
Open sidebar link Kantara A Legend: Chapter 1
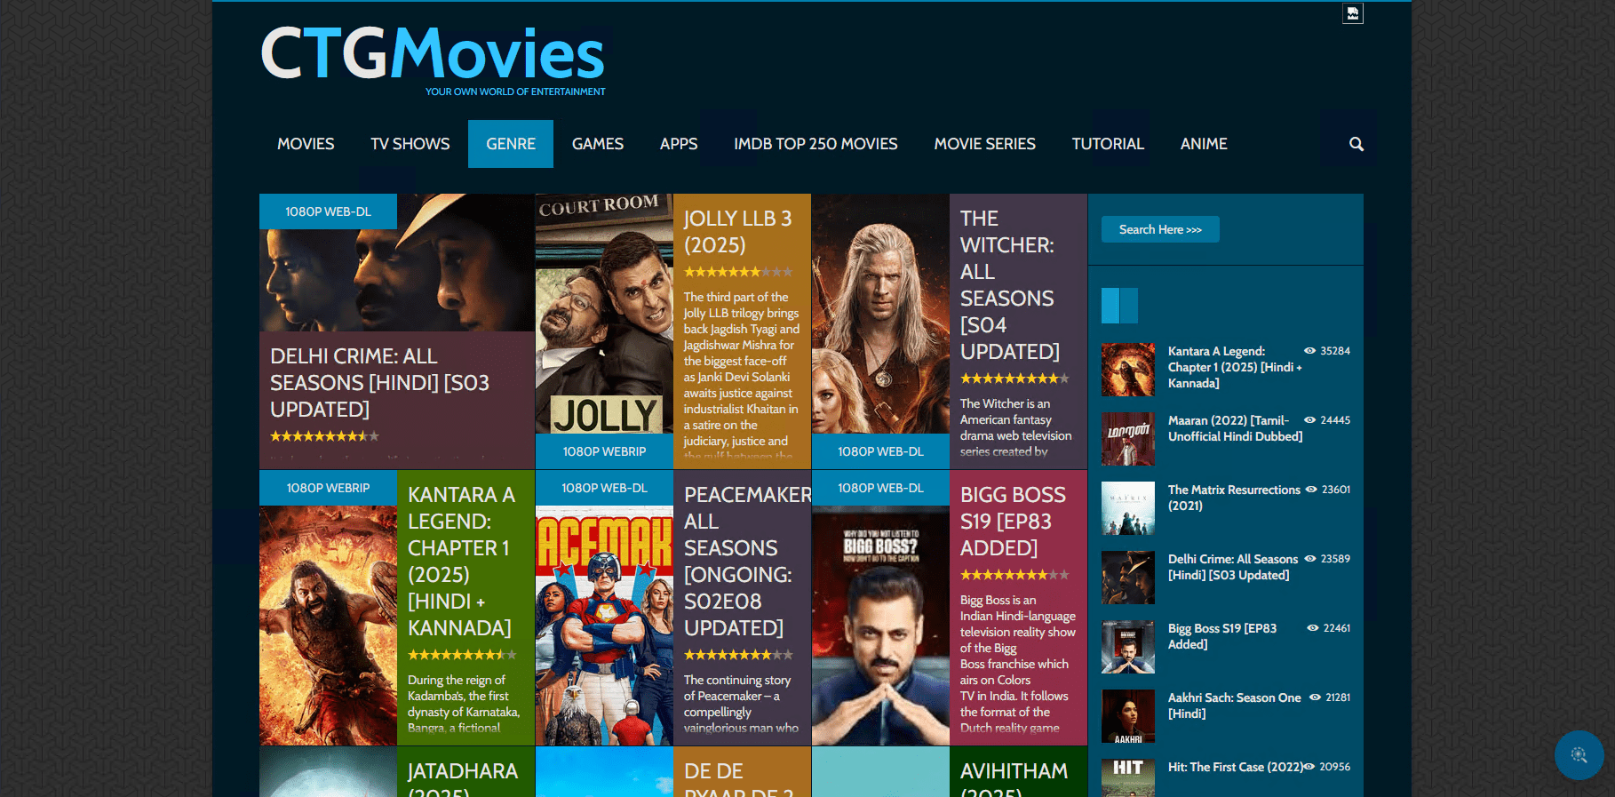pos(1235,367)
